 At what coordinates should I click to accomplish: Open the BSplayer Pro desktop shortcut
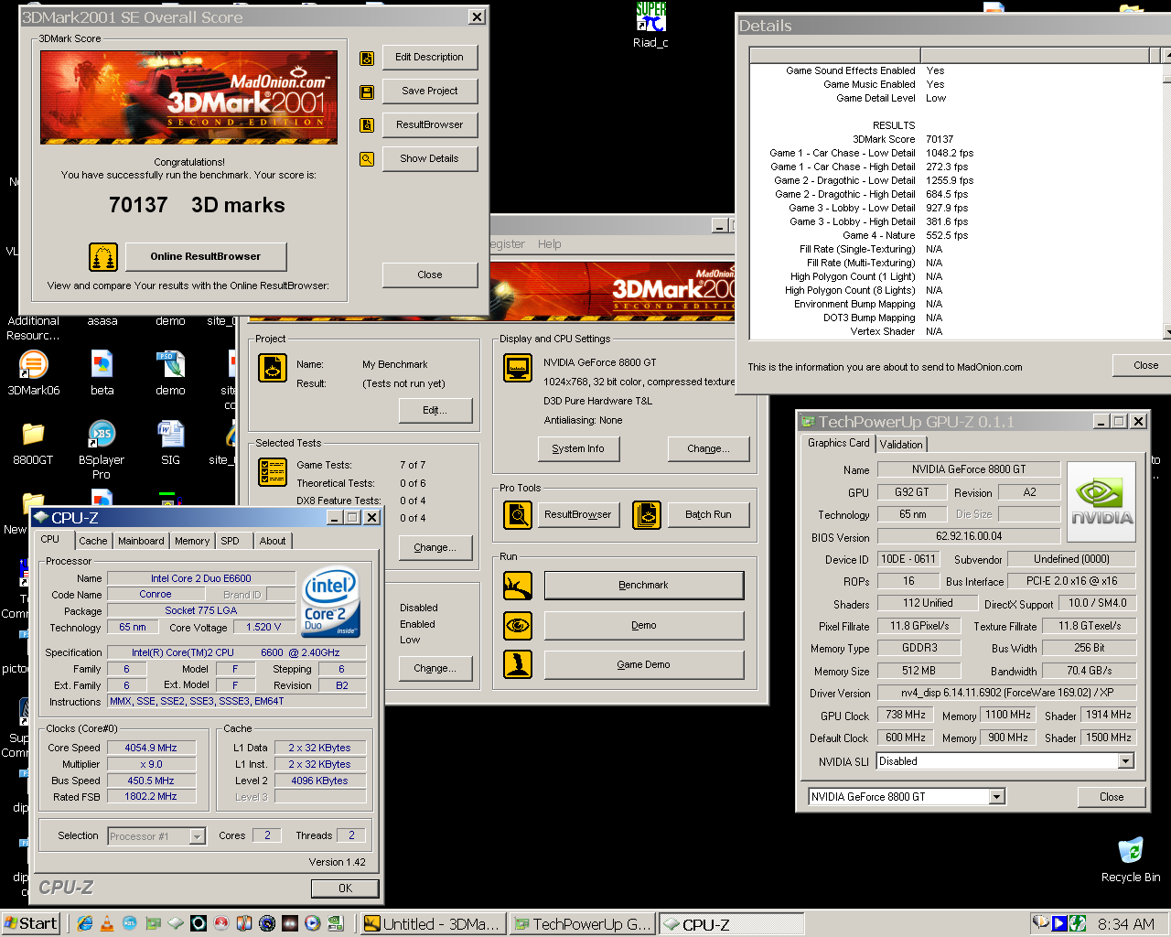tap(102, 449)
